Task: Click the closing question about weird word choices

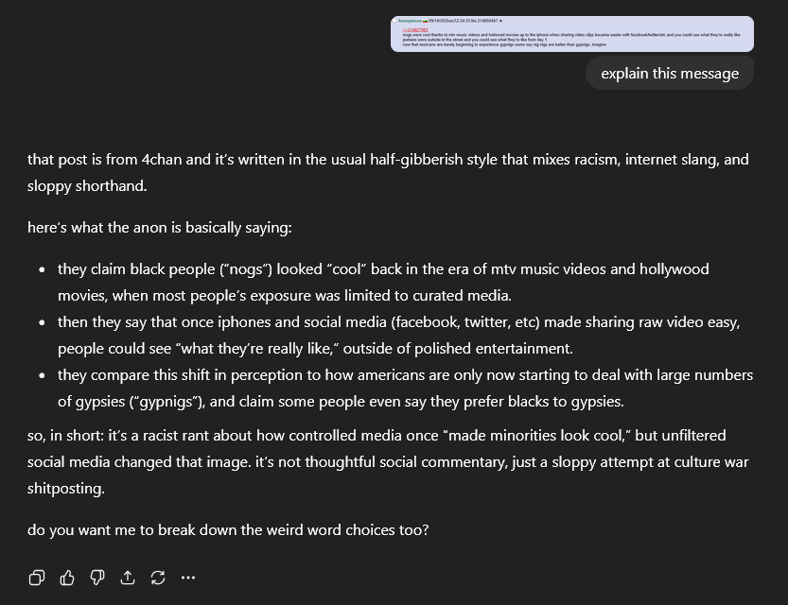Action: (x=228, y=529)
